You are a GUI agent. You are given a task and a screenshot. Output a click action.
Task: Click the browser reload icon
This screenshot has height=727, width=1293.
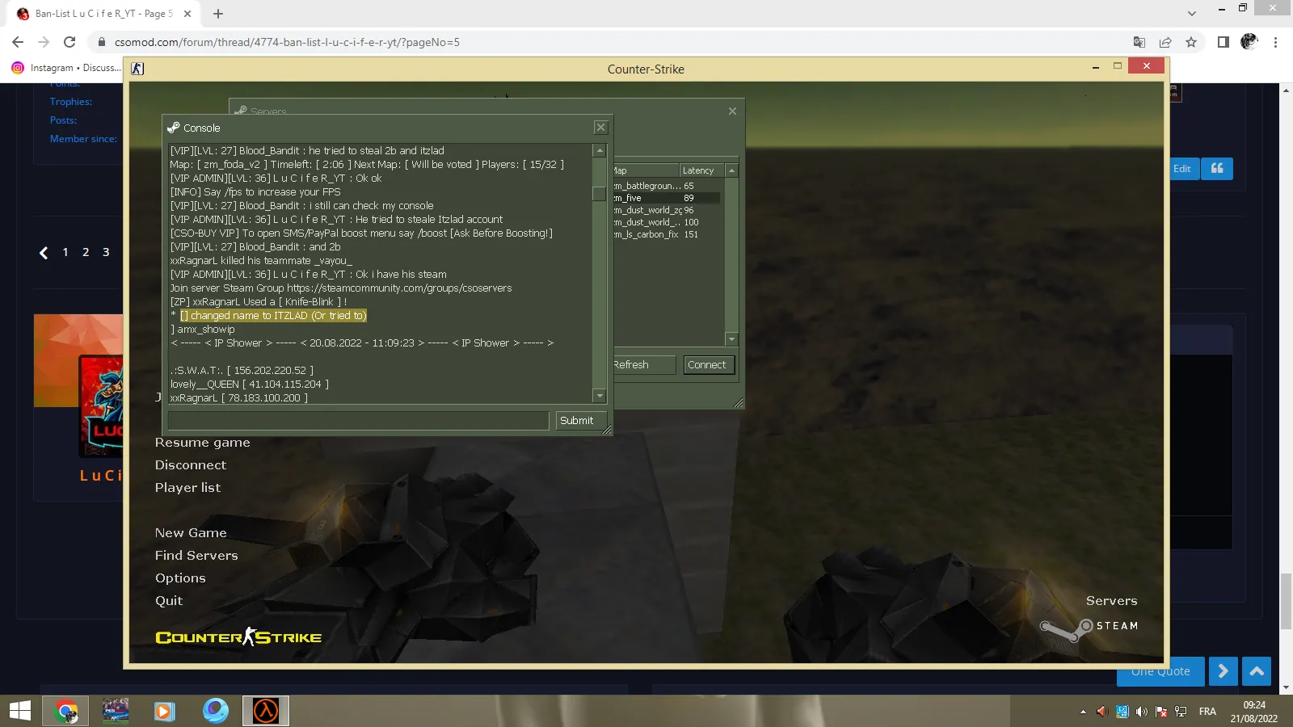click(69, 42)
